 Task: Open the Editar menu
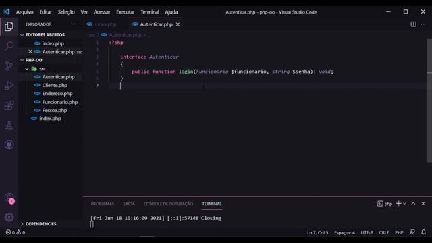click(x=45, y=12)
